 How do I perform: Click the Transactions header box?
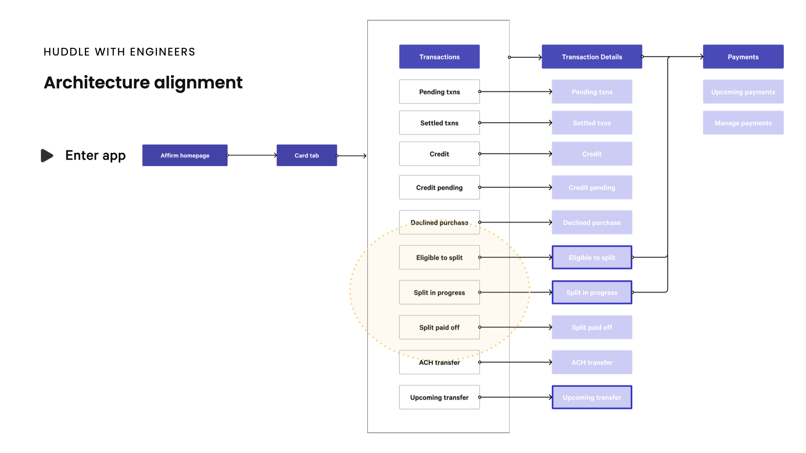(x=439, y=57)
